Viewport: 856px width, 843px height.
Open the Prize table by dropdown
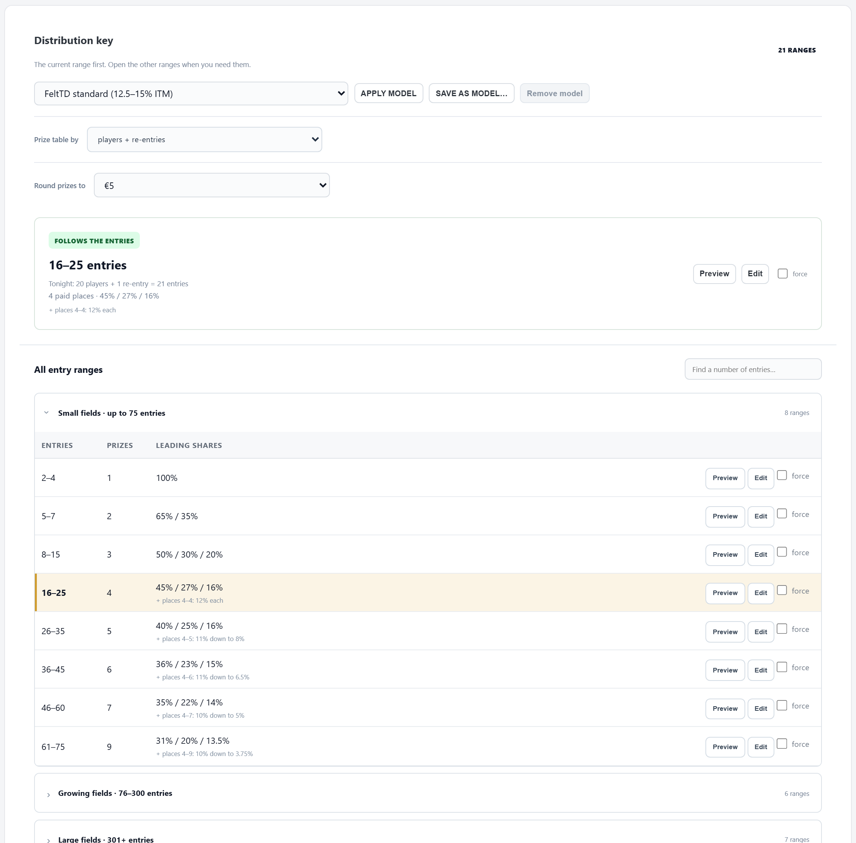click(x=204, y=139)
